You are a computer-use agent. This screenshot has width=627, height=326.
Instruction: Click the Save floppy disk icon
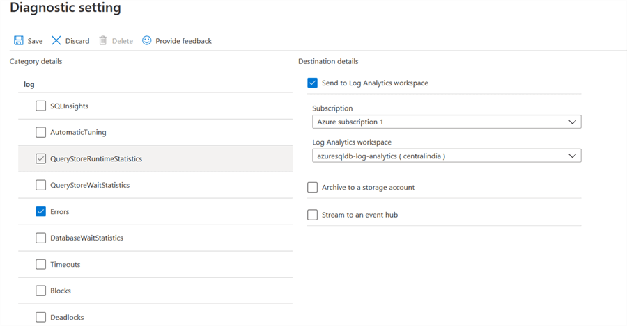tap(19, 41)
